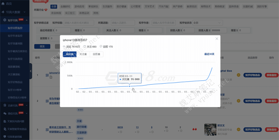Click the sidebar collapse arrow handle

tap(31, 68)
